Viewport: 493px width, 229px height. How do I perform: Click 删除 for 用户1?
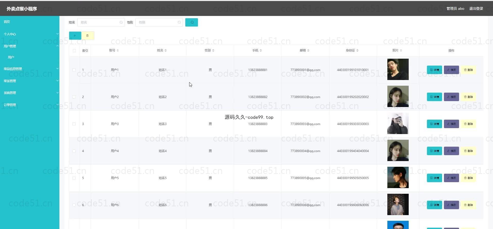click(468, 70)
